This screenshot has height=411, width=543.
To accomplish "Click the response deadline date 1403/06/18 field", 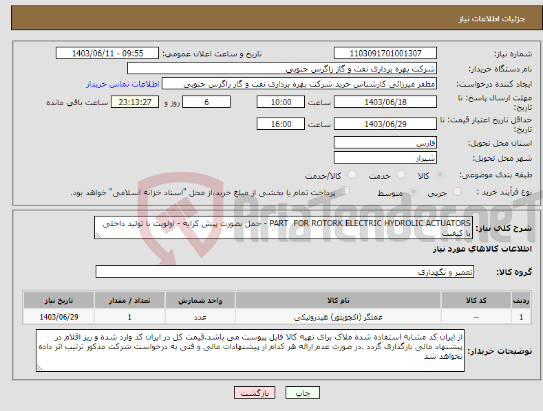I will 385,102.
